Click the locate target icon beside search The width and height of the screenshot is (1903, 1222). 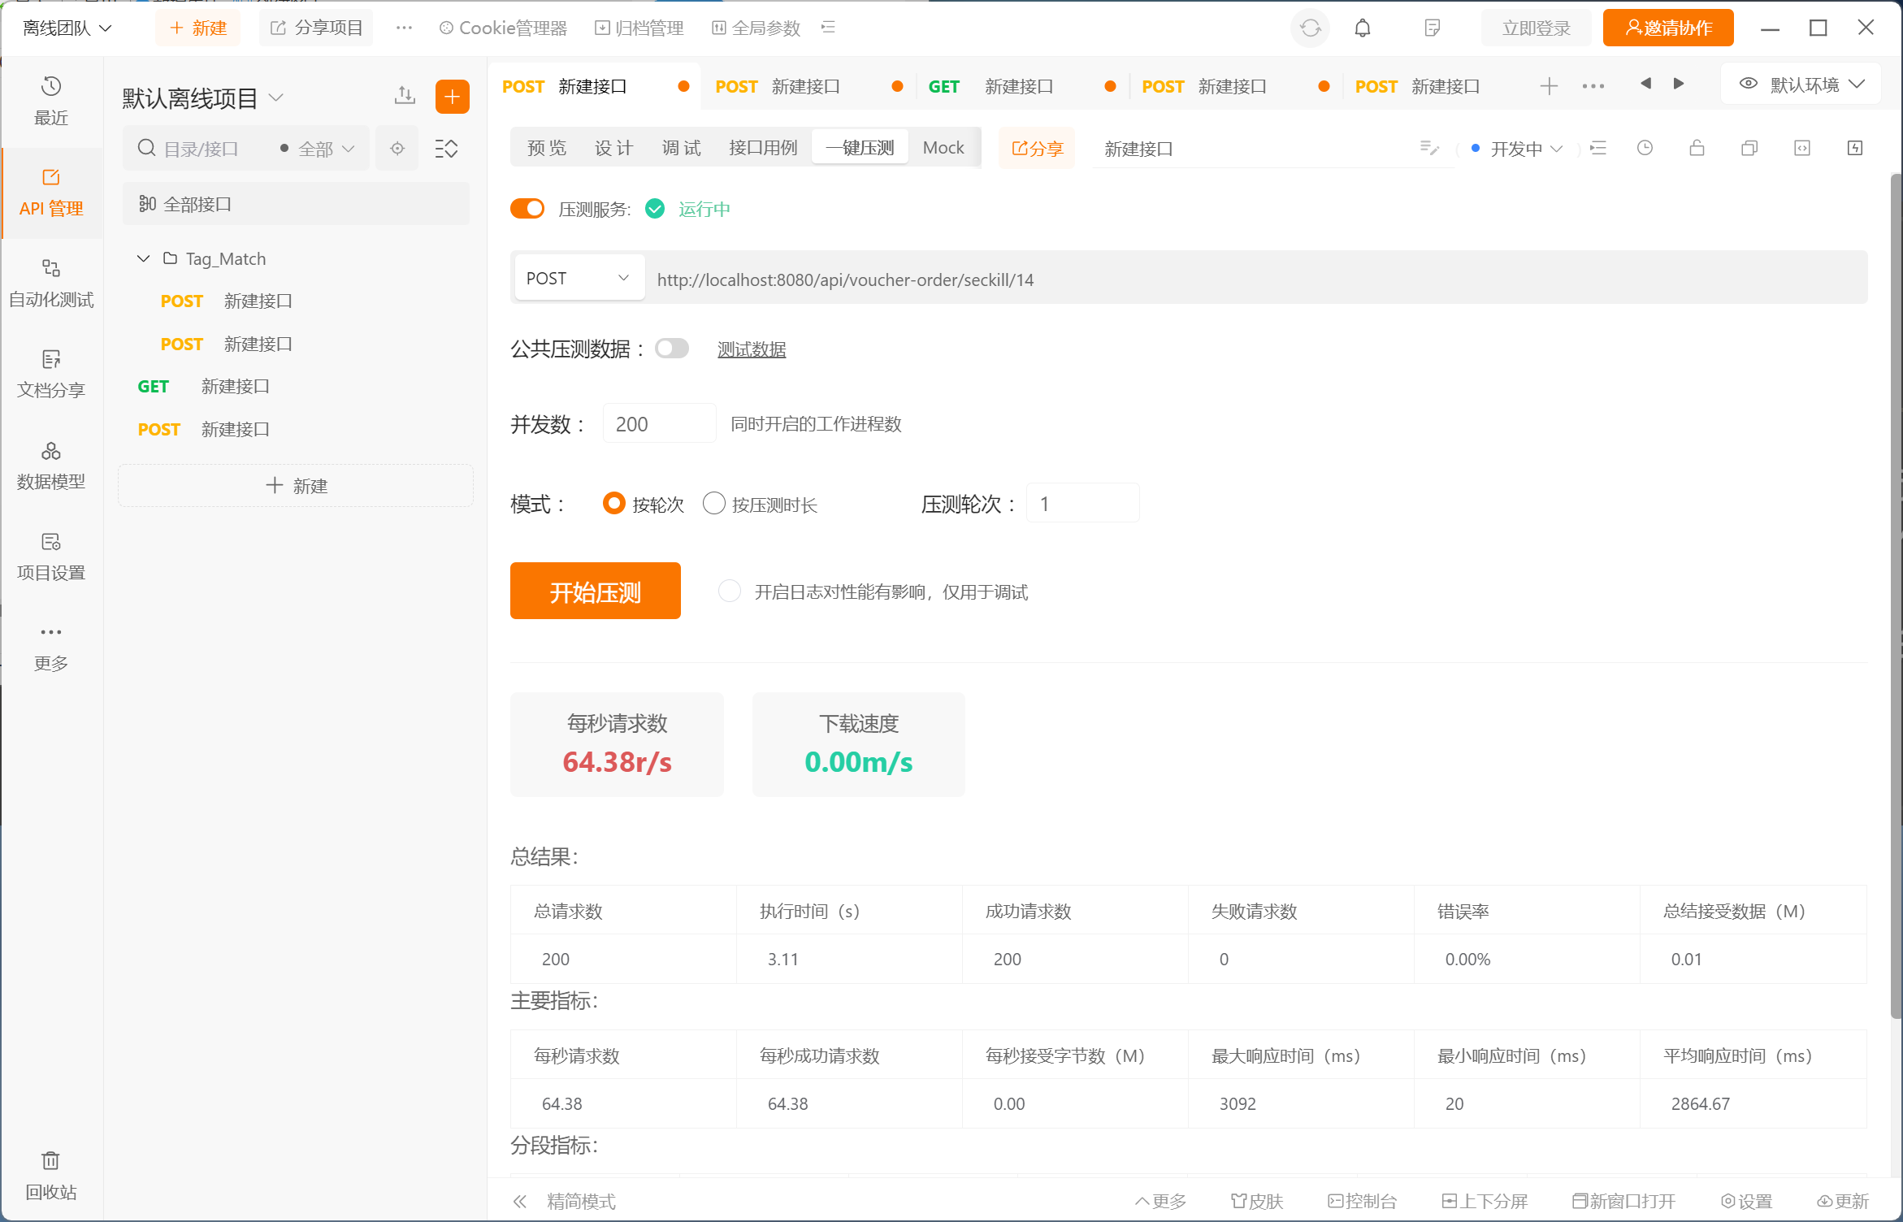(397, 149)
